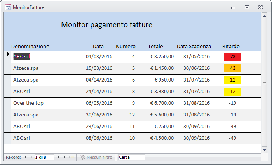Screen dimensions: 272x165
Task: Select the record selector for invoice number 12
Action: coord(7,115)
